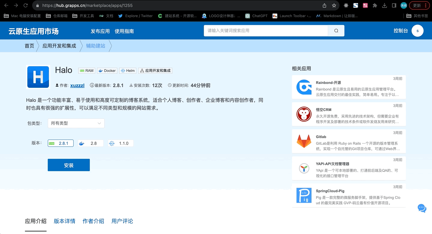Bookmark page with the star icon

point(334,5)
